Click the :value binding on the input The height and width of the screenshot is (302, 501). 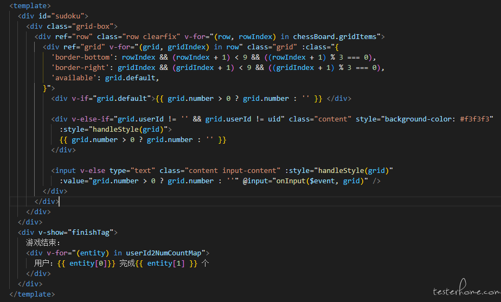pos(149,181)
